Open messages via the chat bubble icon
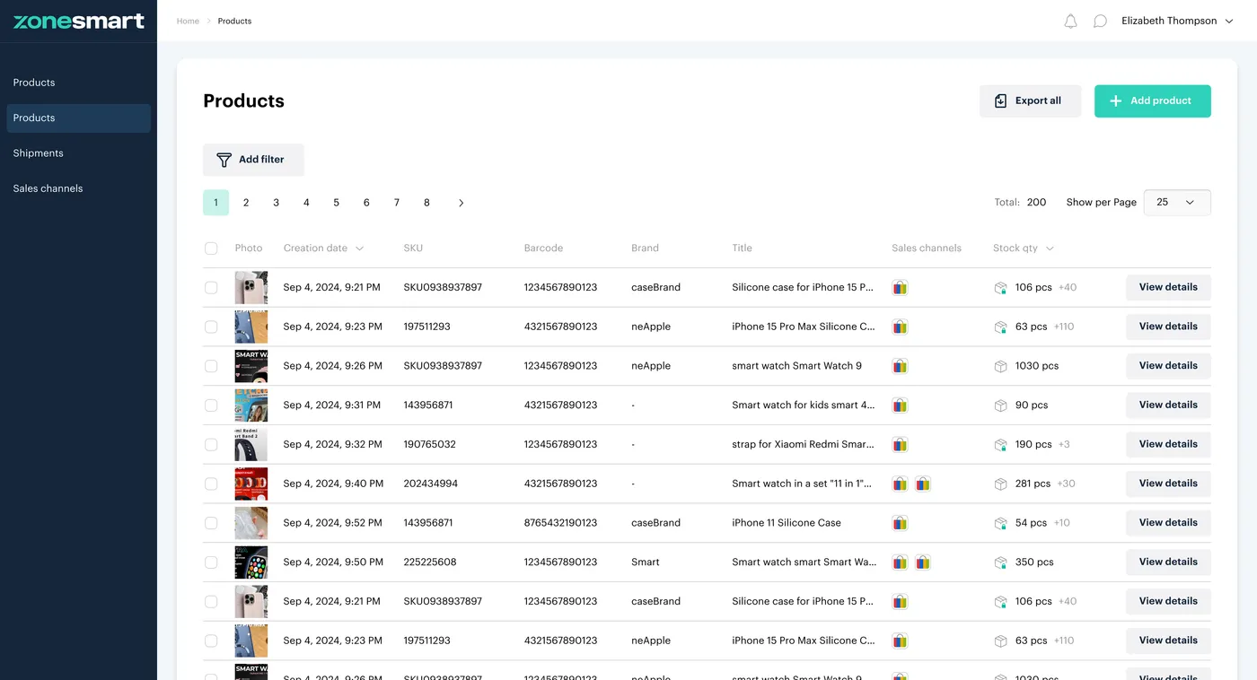Viewport: 1257px width, 680px height. [1100, 20]
